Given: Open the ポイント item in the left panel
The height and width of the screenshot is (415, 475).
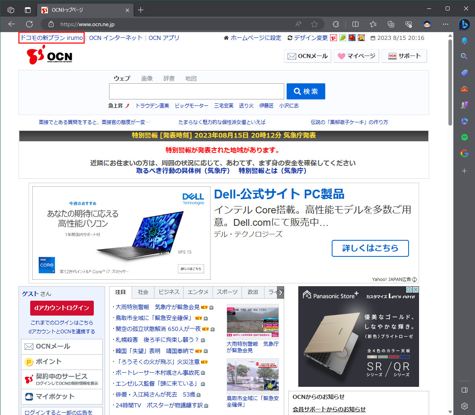Looking at the screenshot, I should (62, 362).
